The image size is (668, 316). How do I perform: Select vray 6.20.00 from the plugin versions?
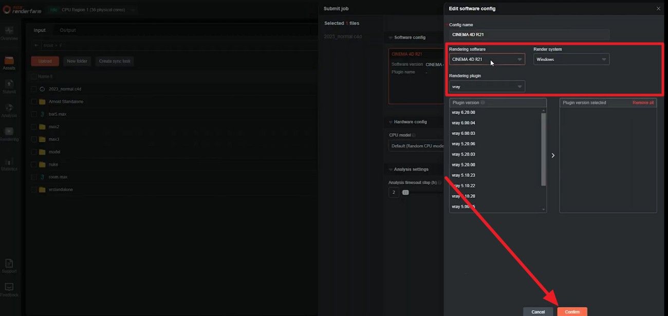[463, 112]
